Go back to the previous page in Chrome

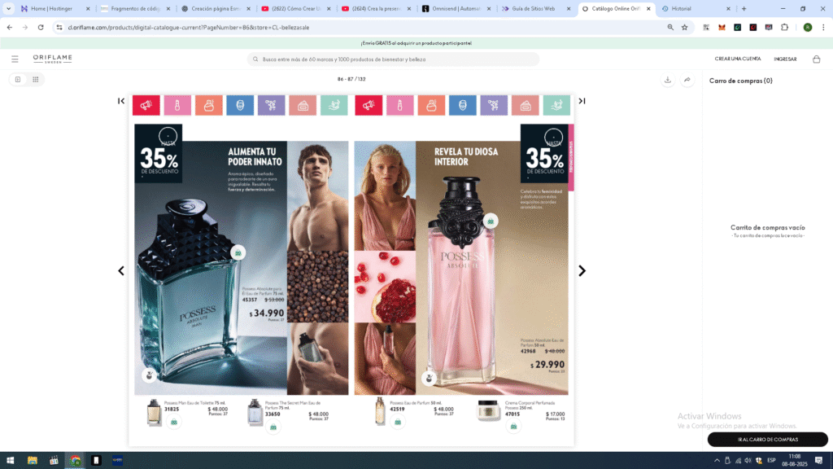10,27
